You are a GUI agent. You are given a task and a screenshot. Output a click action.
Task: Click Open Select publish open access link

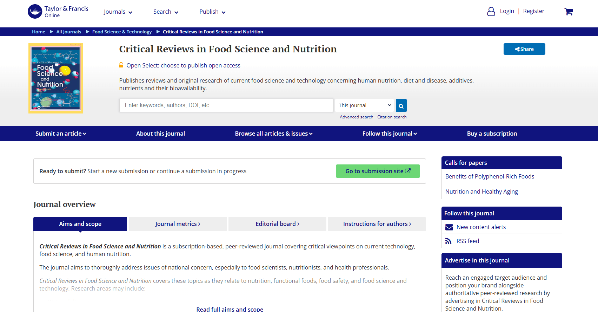coord(183,65)
